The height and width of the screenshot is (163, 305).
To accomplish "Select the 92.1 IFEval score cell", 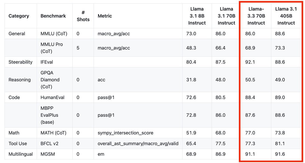I will (250, 62).
